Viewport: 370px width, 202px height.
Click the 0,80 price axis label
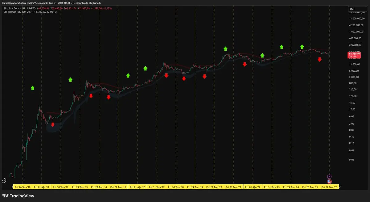pos(351,130)
